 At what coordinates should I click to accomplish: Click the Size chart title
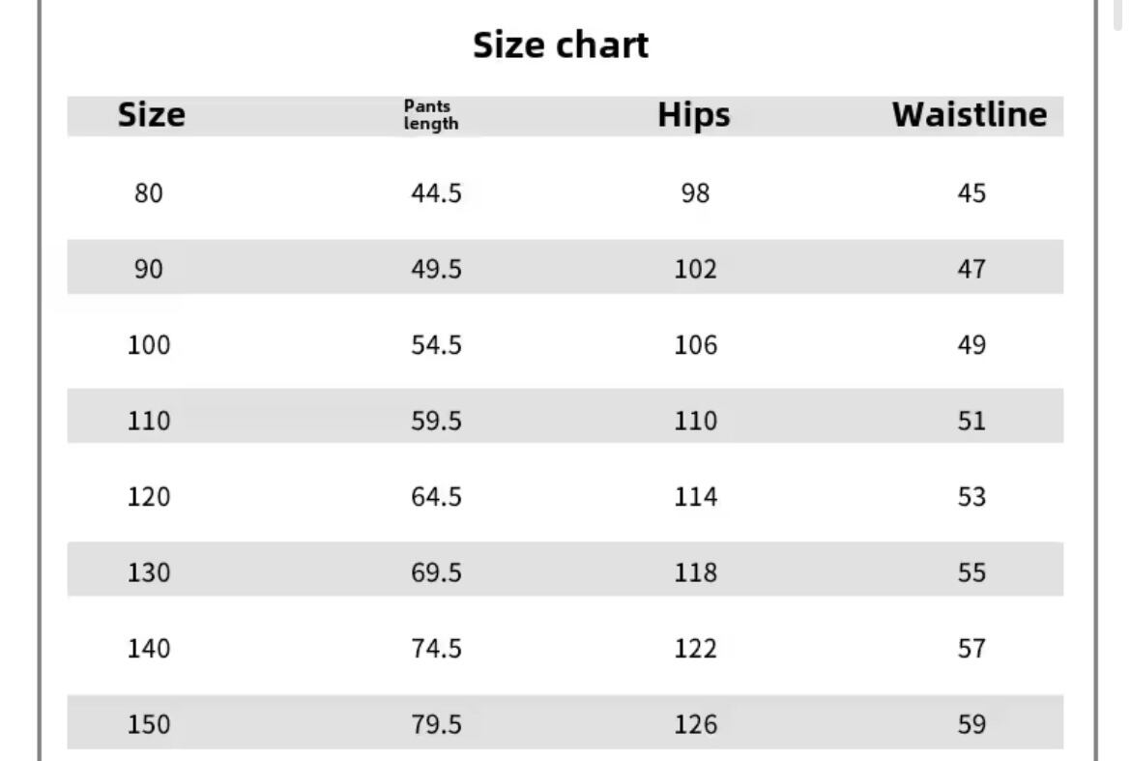(x=561, y=45)
